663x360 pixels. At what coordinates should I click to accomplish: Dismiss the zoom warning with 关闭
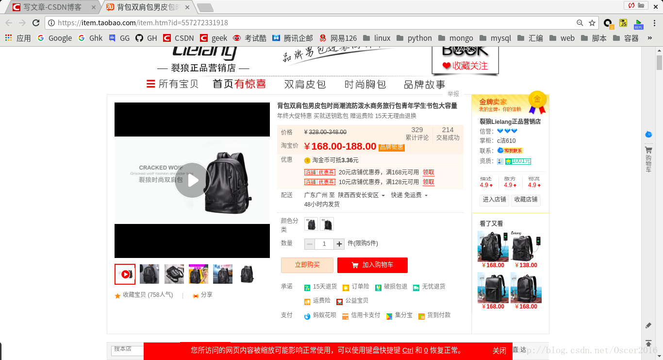[499, 351]
